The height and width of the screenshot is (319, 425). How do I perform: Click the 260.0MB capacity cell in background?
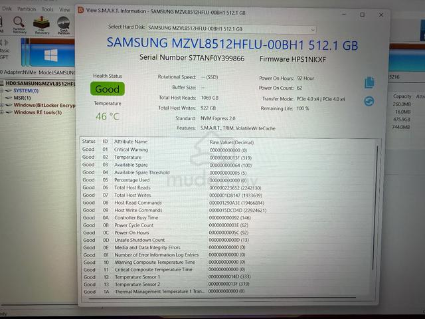(402, 104)
